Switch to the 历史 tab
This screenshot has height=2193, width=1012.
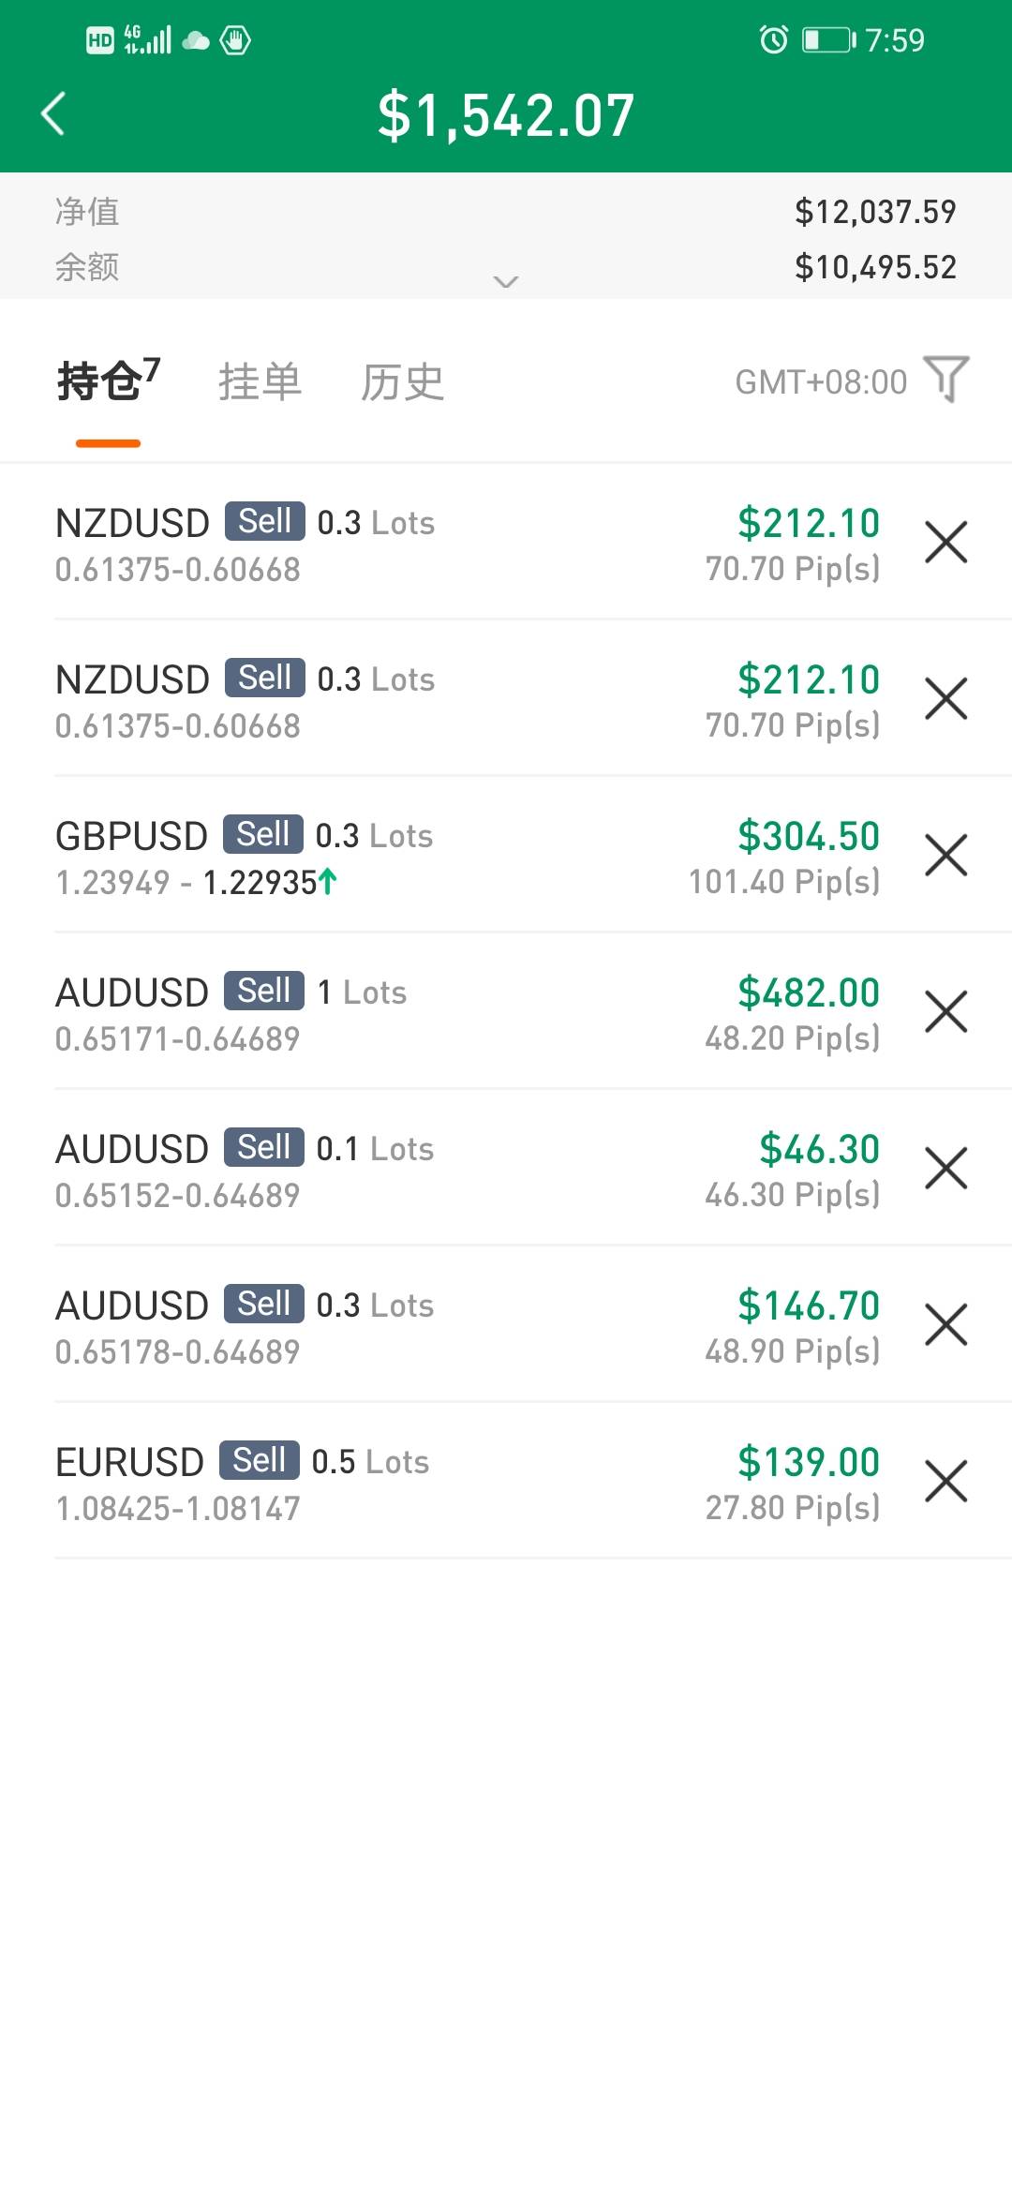point(402,382)
